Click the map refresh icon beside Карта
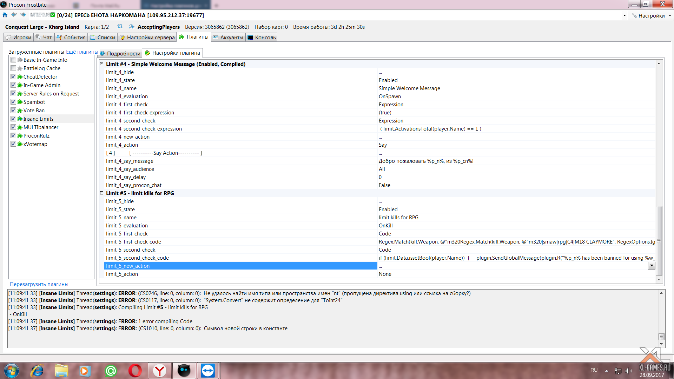Screen dimensions: 674x379 [x=120, y=27]
